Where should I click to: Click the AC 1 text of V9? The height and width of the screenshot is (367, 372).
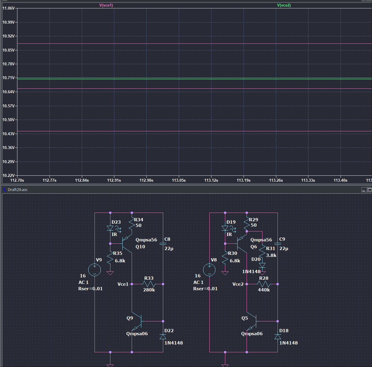click(x=83, y=282)
